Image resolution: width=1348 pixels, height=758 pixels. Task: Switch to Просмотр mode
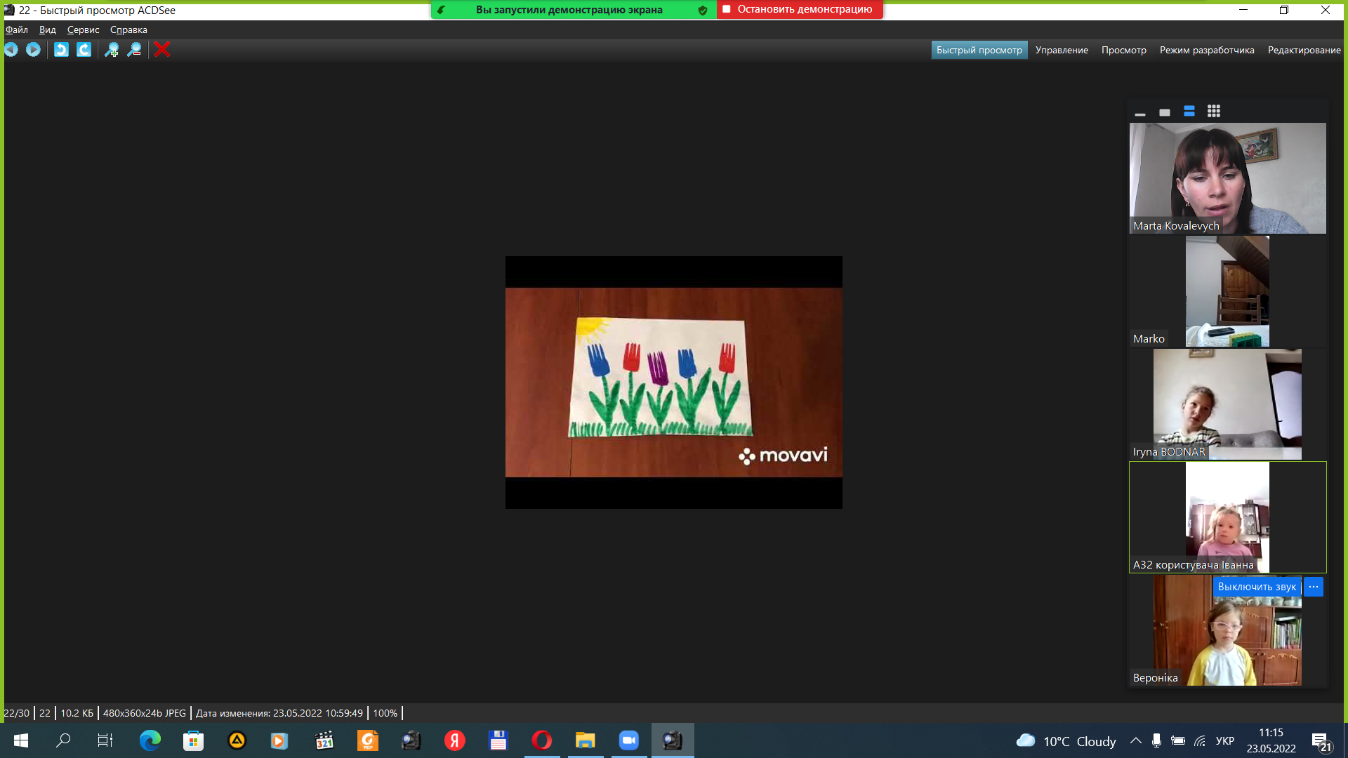1123,50
